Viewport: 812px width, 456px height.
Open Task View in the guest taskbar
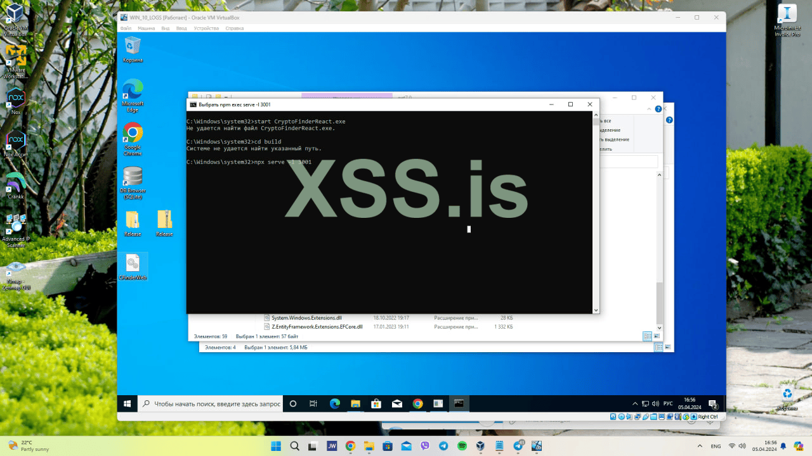[313, 403]
